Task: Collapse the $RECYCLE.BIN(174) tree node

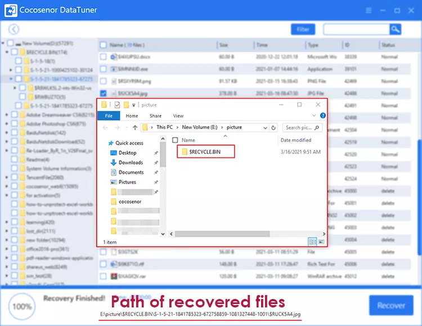Action: click(7, 52)
